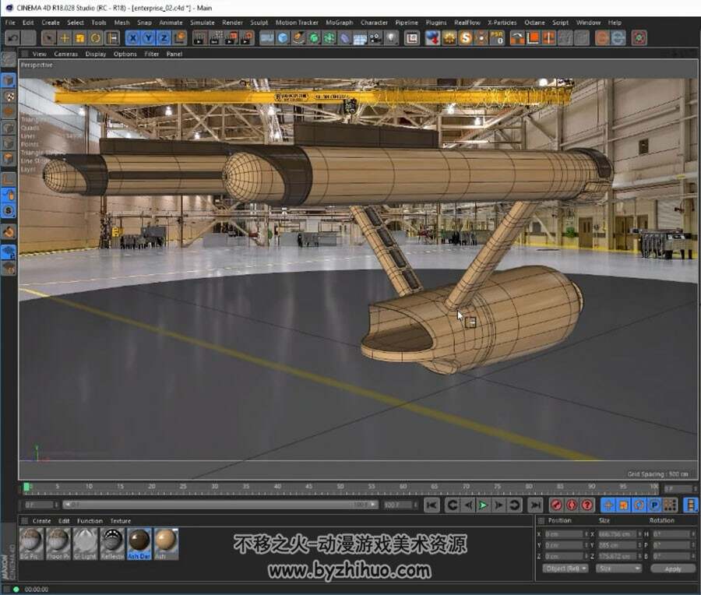Image resolution: width=701 pixels, height=595 pixels.
Task: Click the orange S plugin icon
Action: [x=466, y=38]
